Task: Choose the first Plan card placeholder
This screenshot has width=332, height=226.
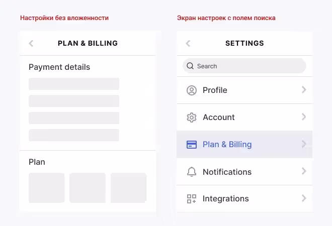Action: [x=47, y=187]
